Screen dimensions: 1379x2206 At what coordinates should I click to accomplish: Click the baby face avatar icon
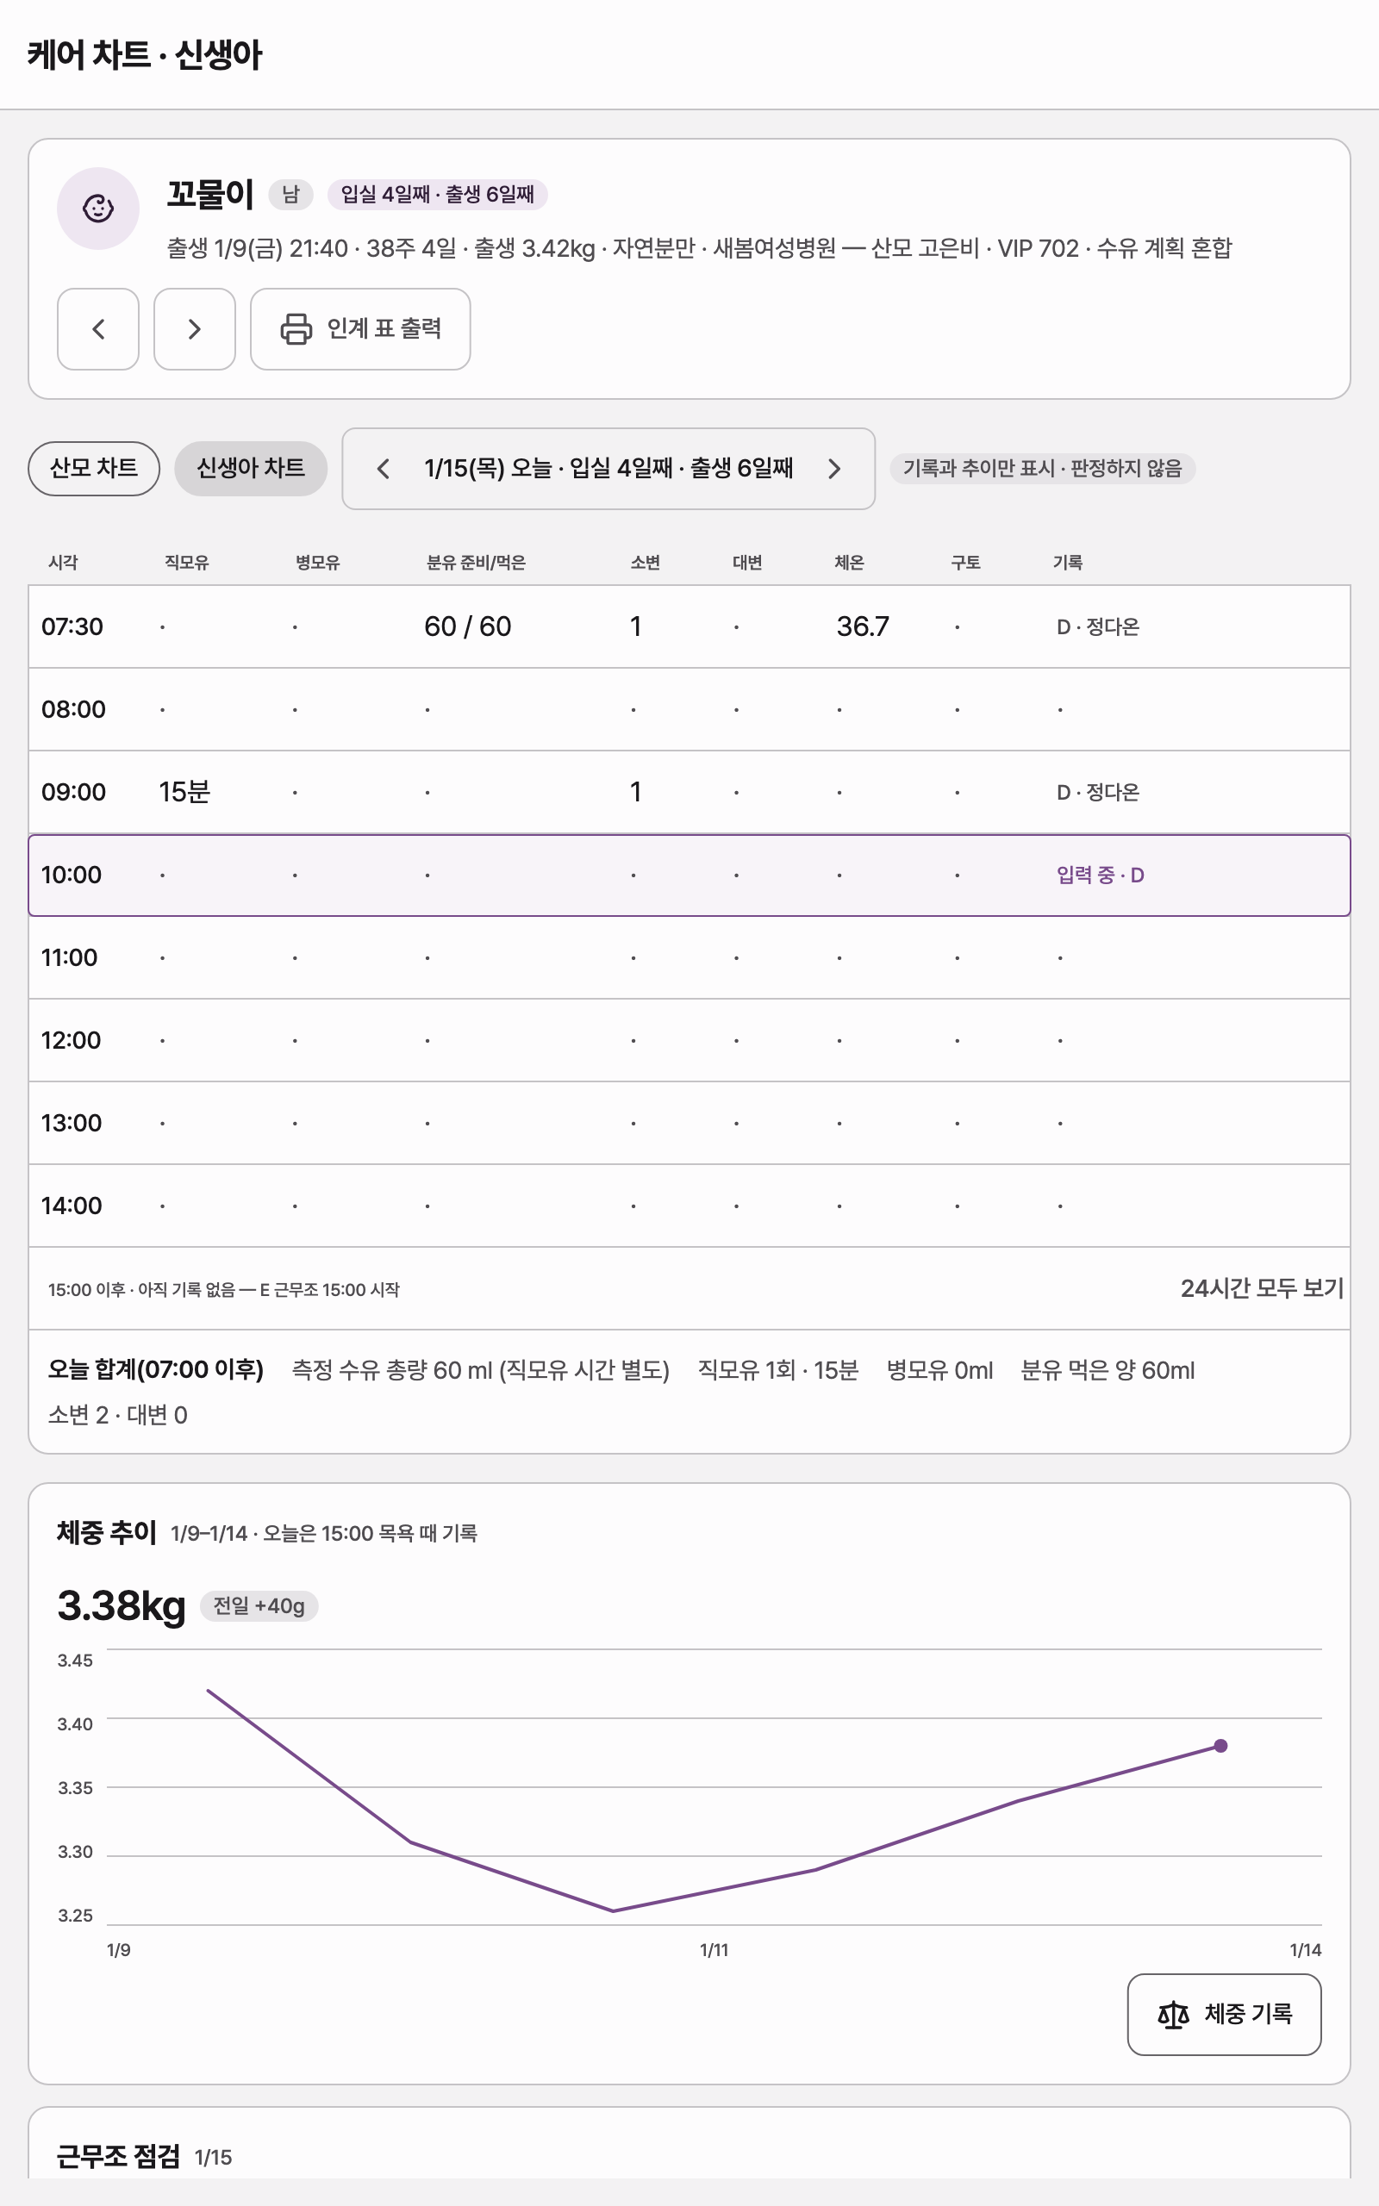(x=97, y=208)
